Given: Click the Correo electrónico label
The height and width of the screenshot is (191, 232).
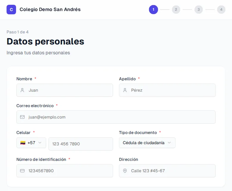Looking at the screenshot, I should point(35,106).
